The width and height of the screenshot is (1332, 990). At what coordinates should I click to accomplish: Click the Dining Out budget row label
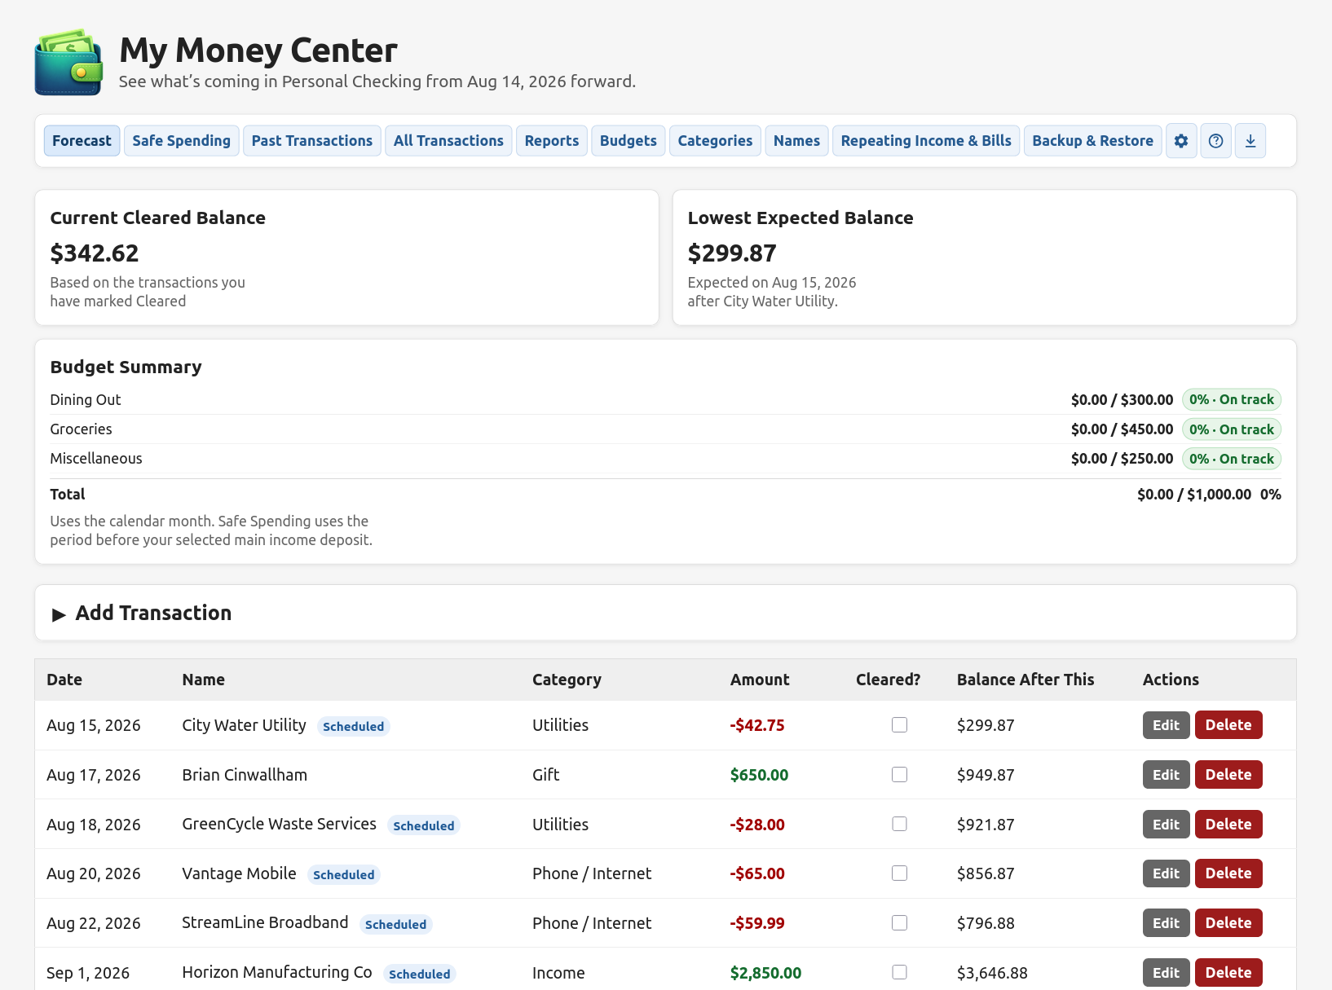[86, 400]
